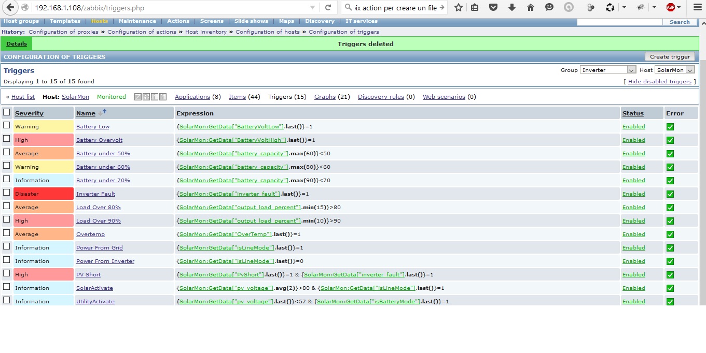Tick the Overtemp trigger checkbox
Image resolution: width=706 pixels, height=353 pixels.
(x=7, y=233)
